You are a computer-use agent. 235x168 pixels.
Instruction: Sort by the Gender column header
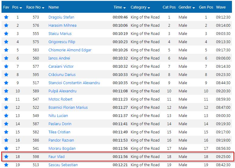point(187,7)
